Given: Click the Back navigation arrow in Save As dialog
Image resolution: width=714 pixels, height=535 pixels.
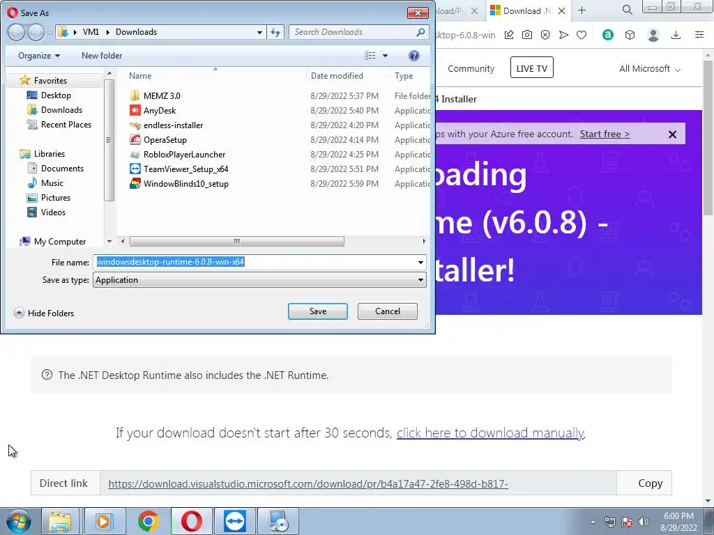Looking at the screenshot, I should coord(16,32).
